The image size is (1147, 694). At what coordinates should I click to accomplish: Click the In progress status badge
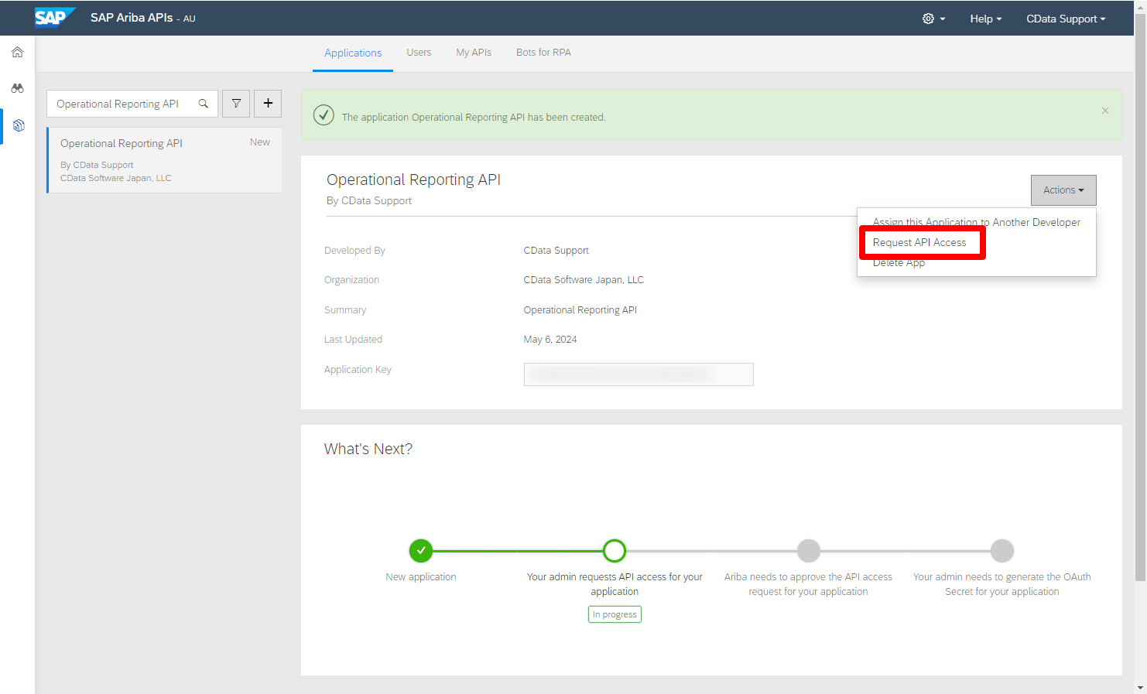pyautogui.click(x=615, y=614)
